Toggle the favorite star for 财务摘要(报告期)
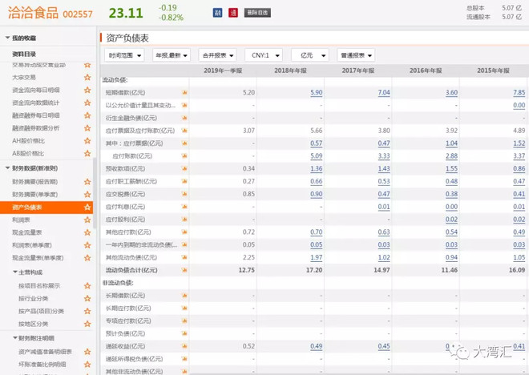This screenshot has width=529, height=375. (87, 182)
